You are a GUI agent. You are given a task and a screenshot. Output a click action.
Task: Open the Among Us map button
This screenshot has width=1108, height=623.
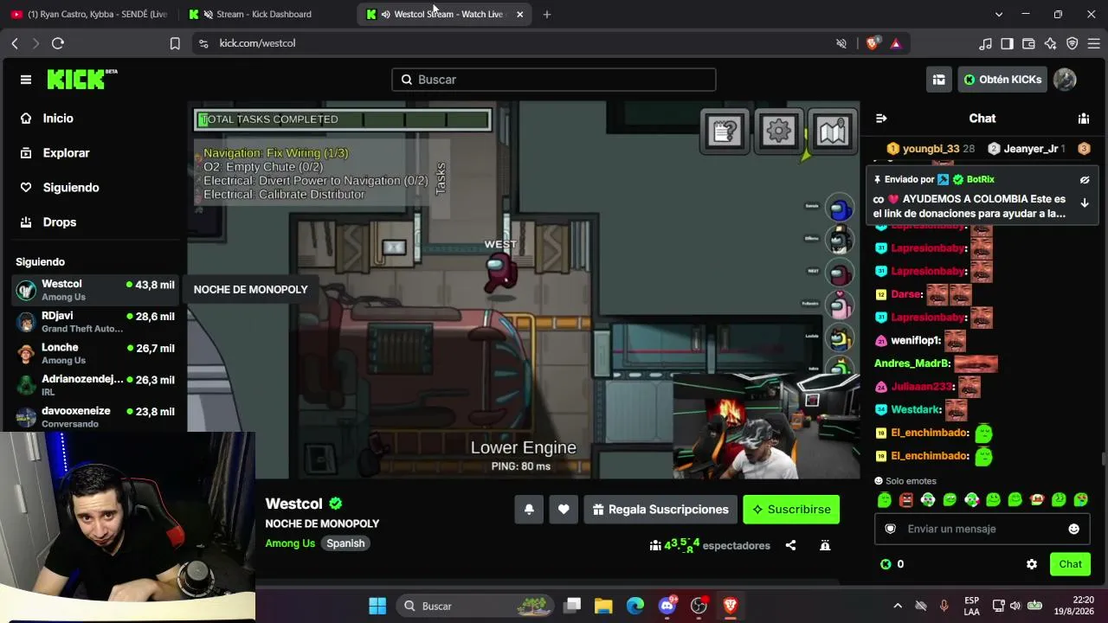pos(832,132)
